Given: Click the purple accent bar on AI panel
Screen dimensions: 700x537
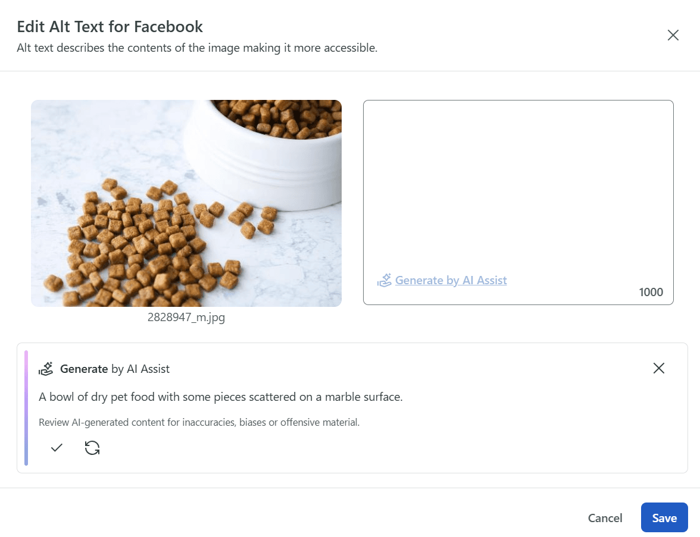Looking at the screenshot, I should pyautogui.click(x=26, y=408).
